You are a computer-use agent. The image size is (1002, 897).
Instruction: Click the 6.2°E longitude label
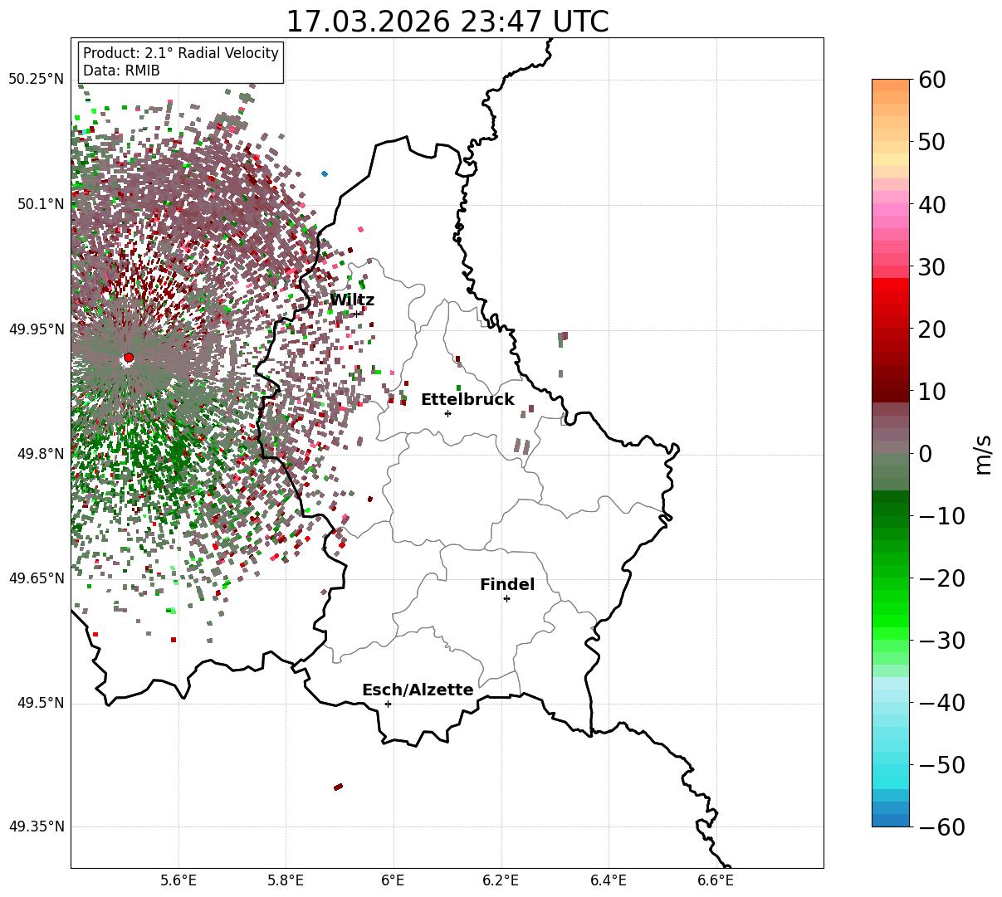pyautogui.click(x=501, y=880)
